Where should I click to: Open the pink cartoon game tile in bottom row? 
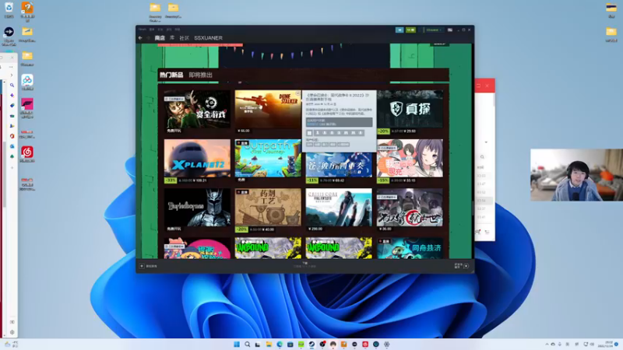[197, 248]
